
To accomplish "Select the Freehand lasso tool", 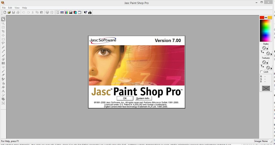I will coord(3,43).
